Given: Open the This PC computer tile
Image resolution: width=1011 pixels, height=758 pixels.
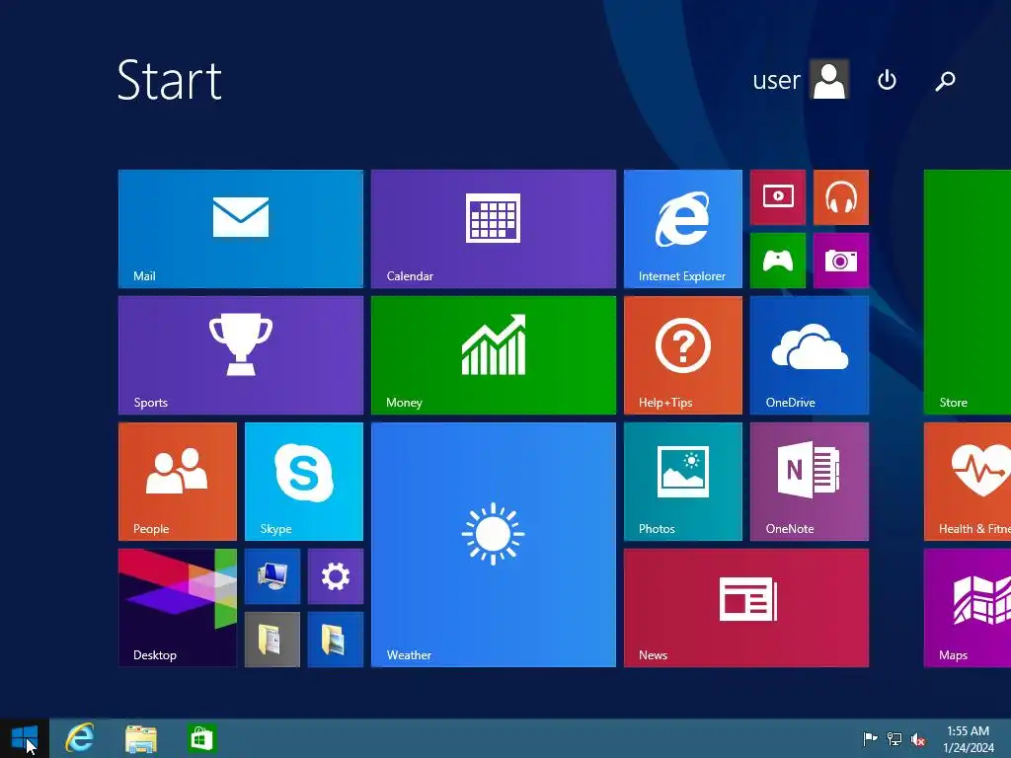Looking at the screenshot, I should [x=272, y=576].
